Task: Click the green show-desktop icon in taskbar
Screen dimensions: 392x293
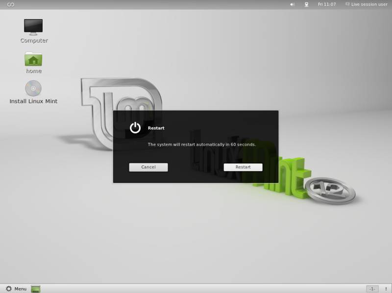Action: click(35, 289)
